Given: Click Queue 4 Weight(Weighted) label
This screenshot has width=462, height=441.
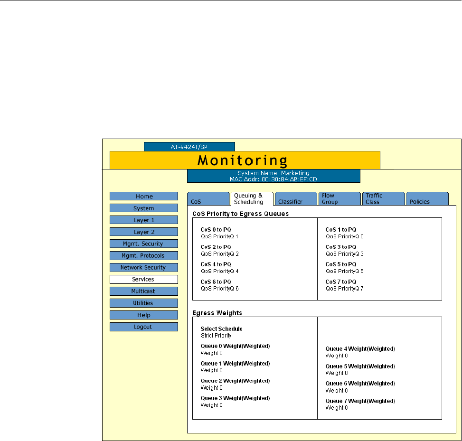Looking at the screenshot, I should pyautogui.click(x=360, y=349).
